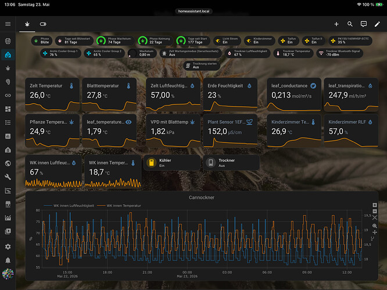Toggle the Taifun II fan chip
The image size is (387, 290).
[x=314, y=41]
